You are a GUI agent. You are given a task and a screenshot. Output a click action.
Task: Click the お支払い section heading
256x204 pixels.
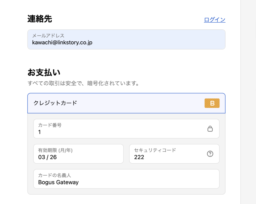(44, 72)
